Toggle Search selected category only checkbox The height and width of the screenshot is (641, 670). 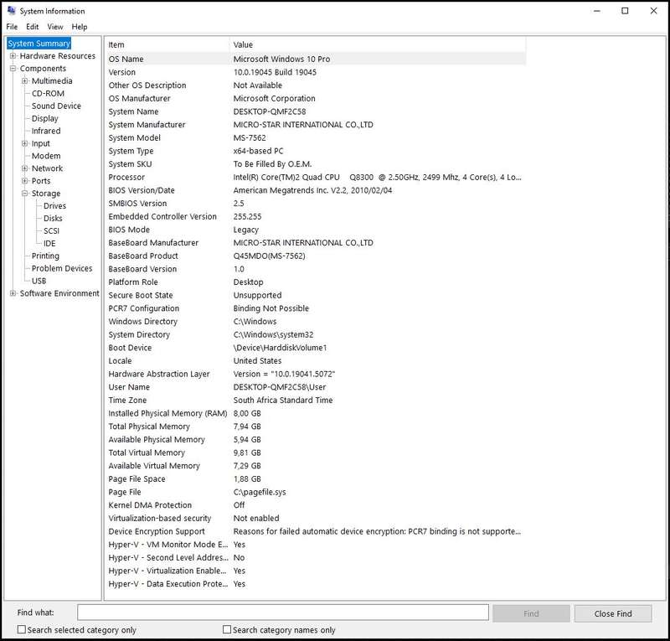[x=22, y=629]
